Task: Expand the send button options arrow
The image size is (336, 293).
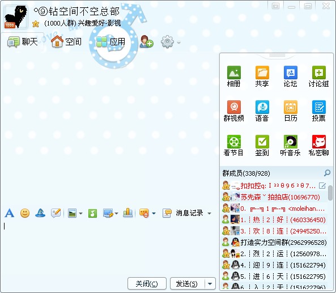Action: pyautogui.click(x=210, y=283)
